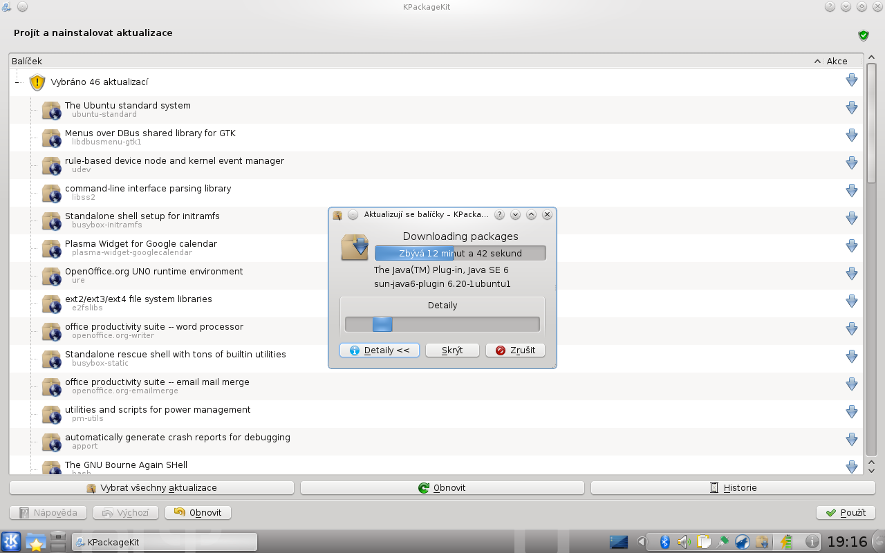This screenshot has height=553, width=885.
Task: Click the ubuntu-standard package icon
Action: 51,111
